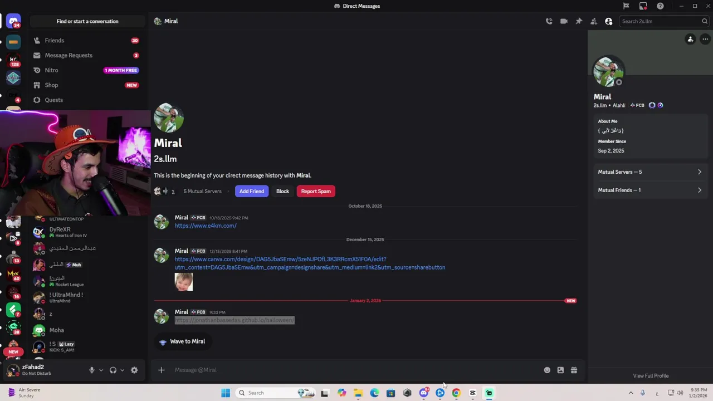This screenshot has width=713, height=401.
Task: Open server icon with 128 badge
Action: tap(13, 60)
